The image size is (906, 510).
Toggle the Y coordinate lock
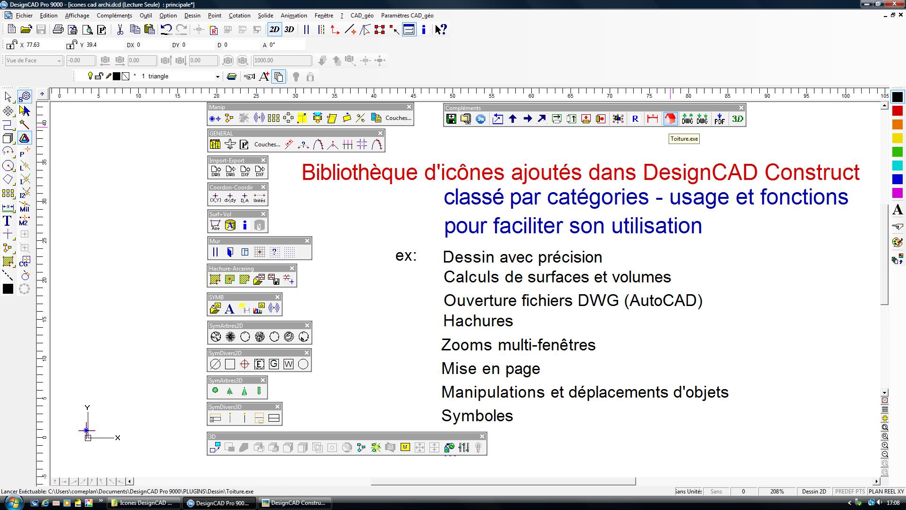pyautogui.click(x=71, y=45)
